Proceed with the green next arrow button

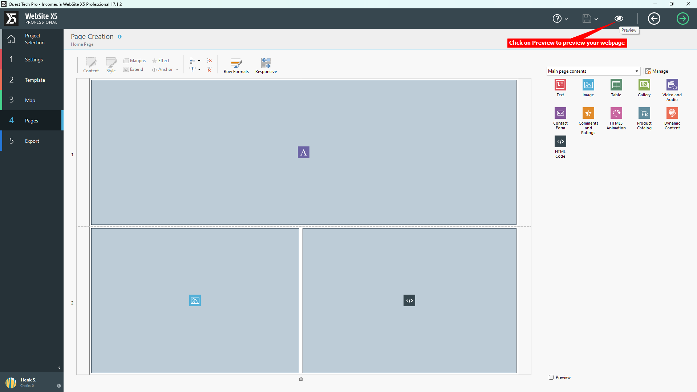click(682, 19)
